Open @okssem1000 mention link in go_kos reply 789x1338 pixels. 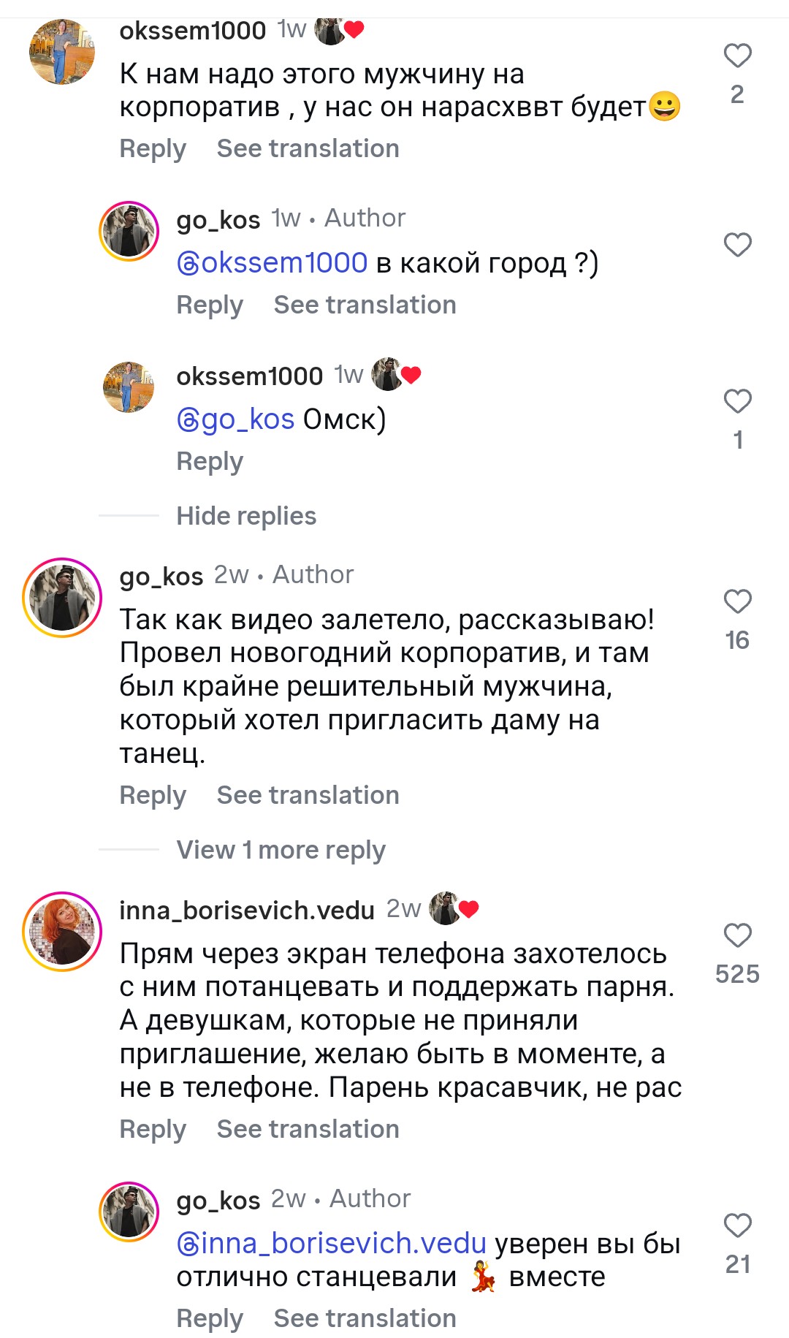click(x=272, y=263)
